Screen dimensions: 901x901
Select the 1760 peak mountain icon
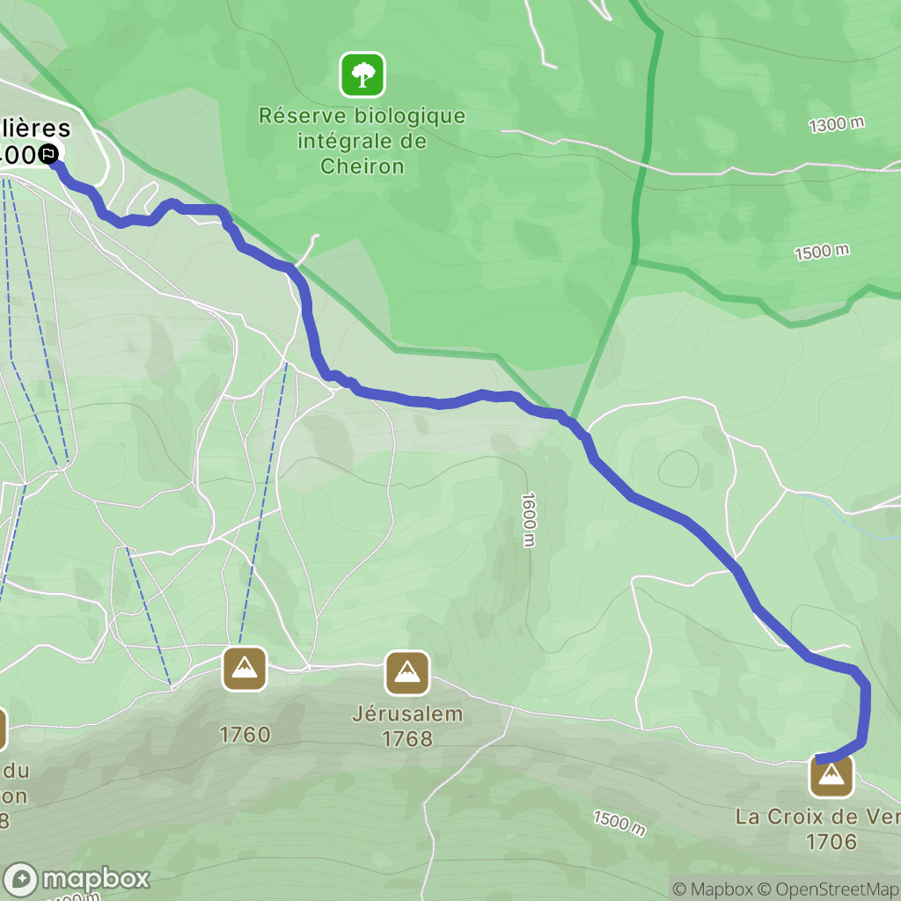(x=245, y=669)
